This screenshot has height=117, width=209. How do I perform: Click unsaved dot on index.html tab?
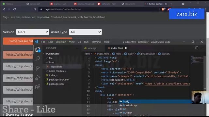[126, 48]
